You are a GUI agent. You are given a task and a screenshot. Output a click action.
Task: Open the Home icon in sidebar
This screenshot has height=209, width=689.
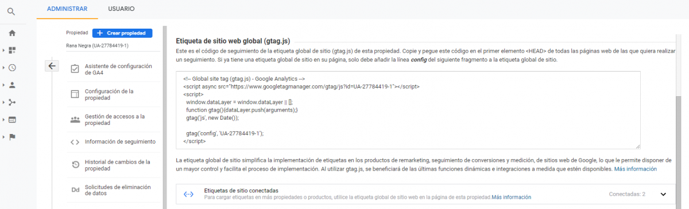12,33
